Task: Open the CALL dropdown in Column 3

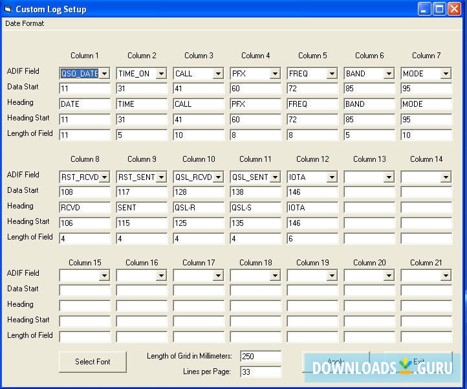Action: (x=219, y=73)
